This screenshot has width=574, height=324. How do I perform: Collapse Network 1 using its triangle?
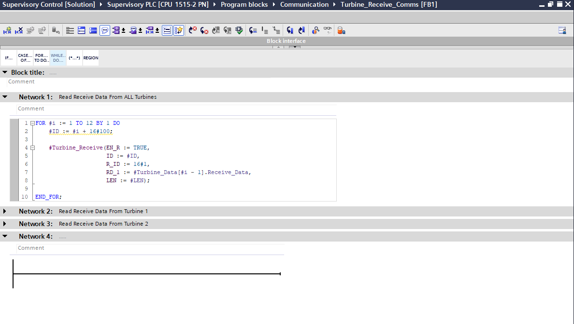click(5, 97)
